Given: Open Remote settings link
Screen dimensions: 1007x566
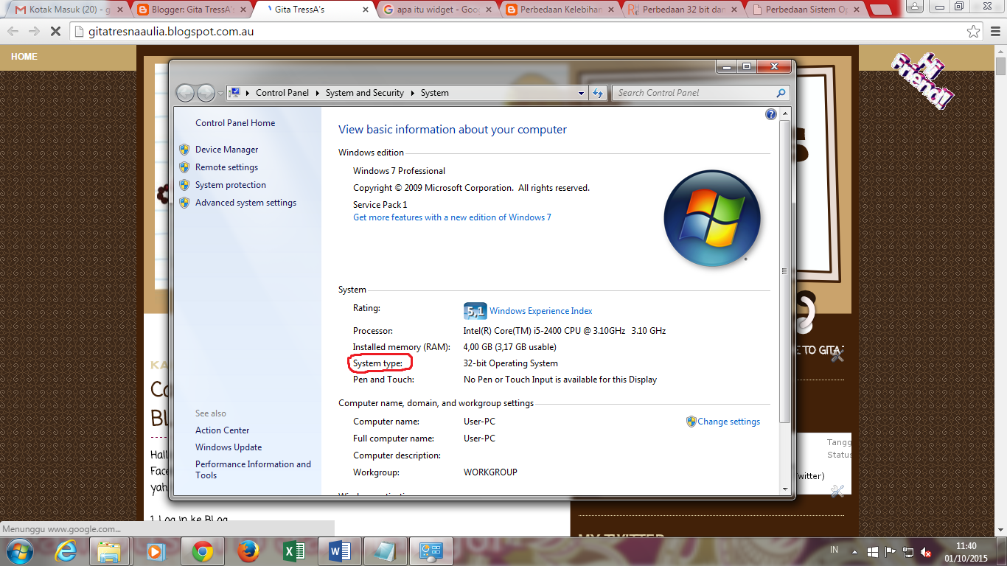Looking at the screenshot, I should [226, 167].
